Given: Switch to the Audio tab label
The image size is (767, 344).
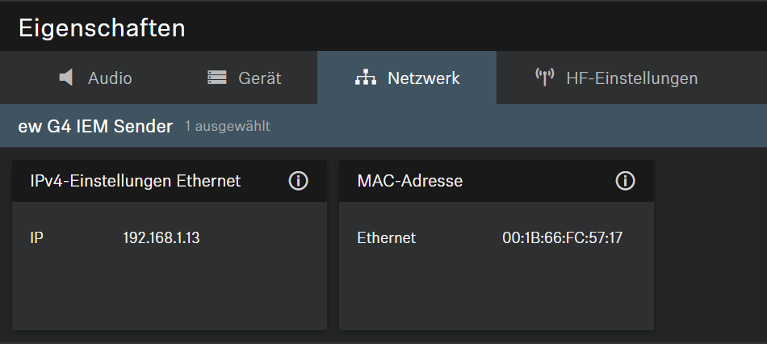Looking at the screenshot, I should click(x=110, y=78).
